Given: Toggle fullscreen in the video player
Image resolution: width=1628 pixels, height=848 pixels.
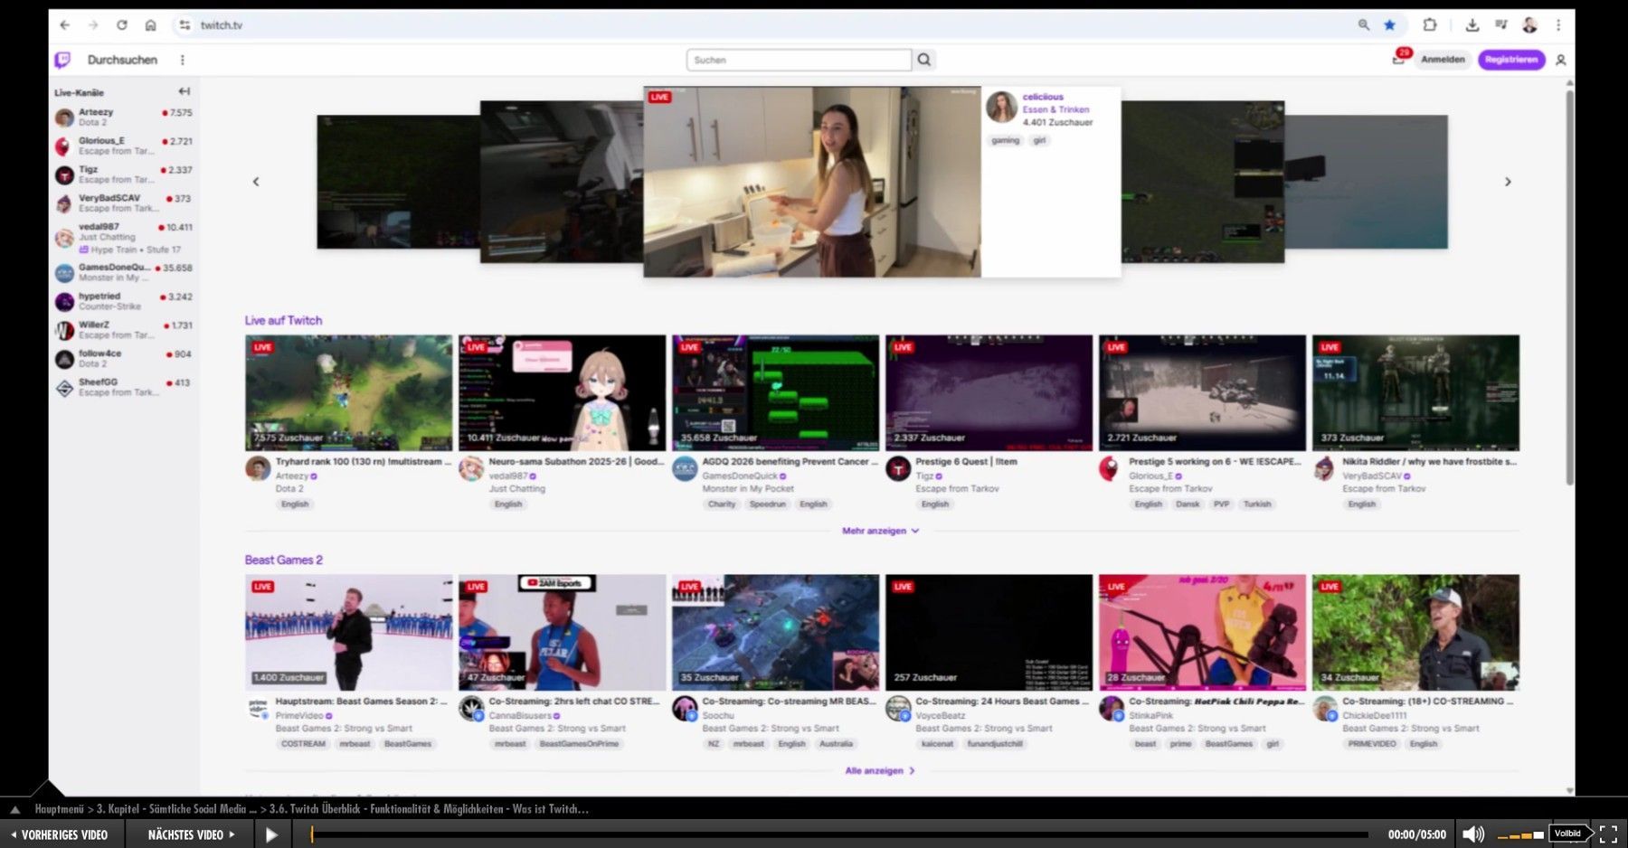Looking at the screenshot, I should (x=1608, y=834).
